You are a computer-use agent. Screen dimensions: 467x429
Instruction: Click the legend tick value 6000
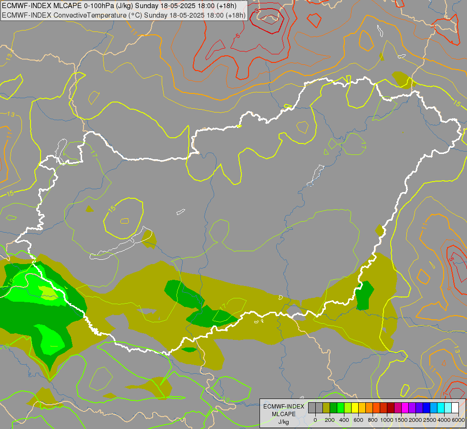click(x=458, y=420)
